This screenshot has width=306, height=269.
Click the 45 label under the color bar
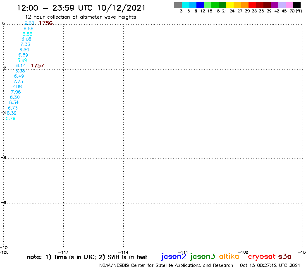coord(284,11)
